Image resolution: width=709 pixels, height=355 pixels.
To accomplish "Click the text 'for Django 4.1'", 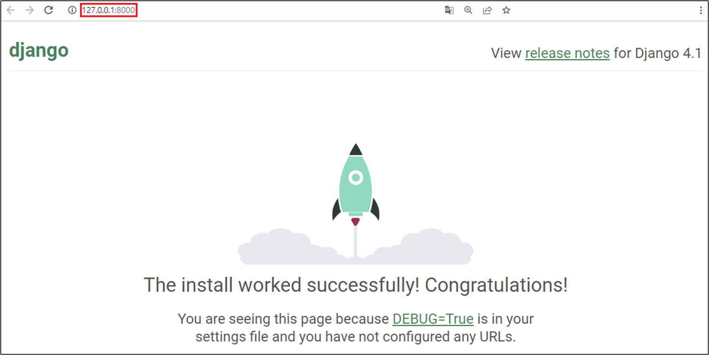I will tap(657, 53).
